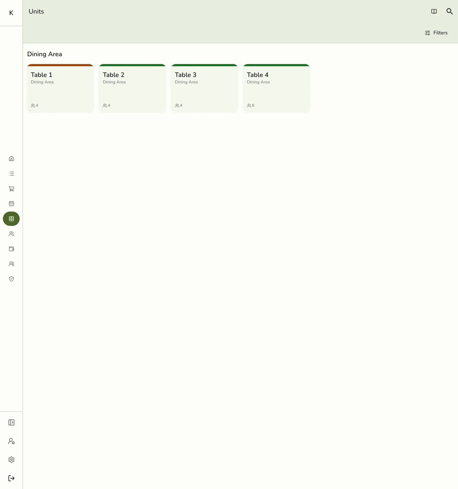This screenshot has height=489, width=458.
Task: Select the Table 4 card
Action: tap(276, 88)
